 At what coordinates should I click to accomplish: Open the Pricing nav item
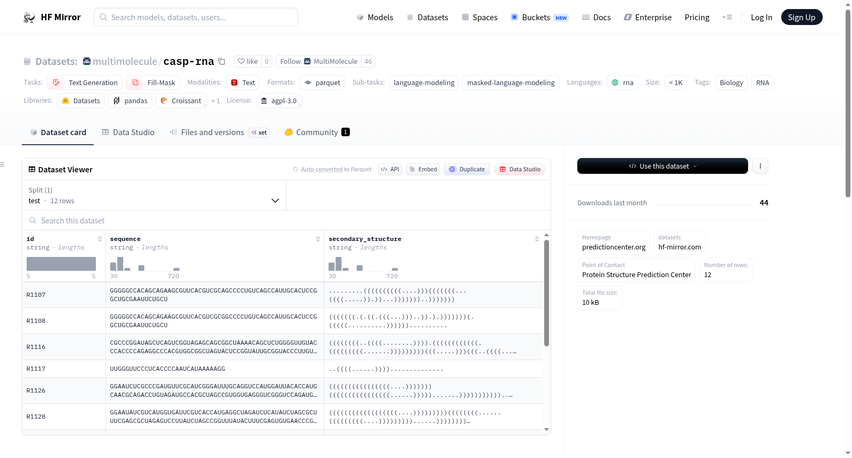(697, 18)
